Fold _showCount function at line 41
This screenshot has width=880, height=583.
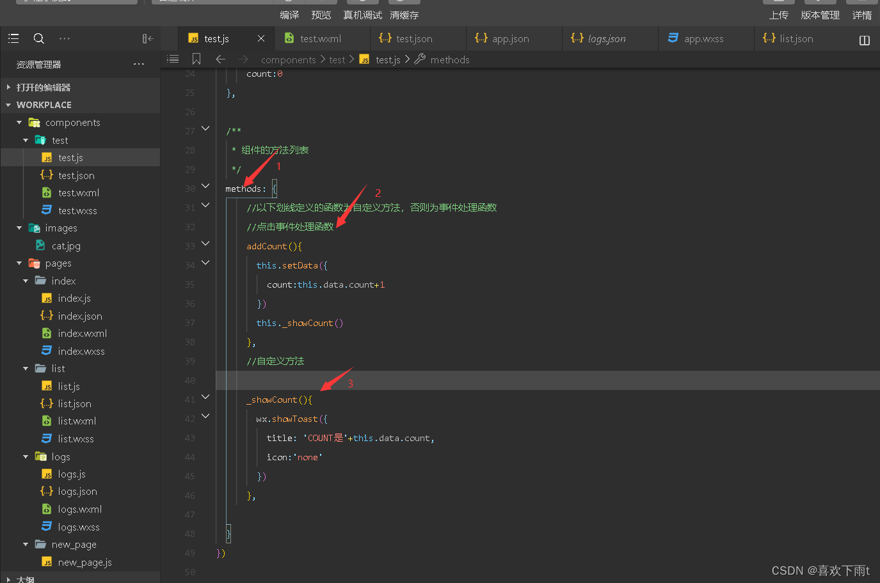click(205, 397)
